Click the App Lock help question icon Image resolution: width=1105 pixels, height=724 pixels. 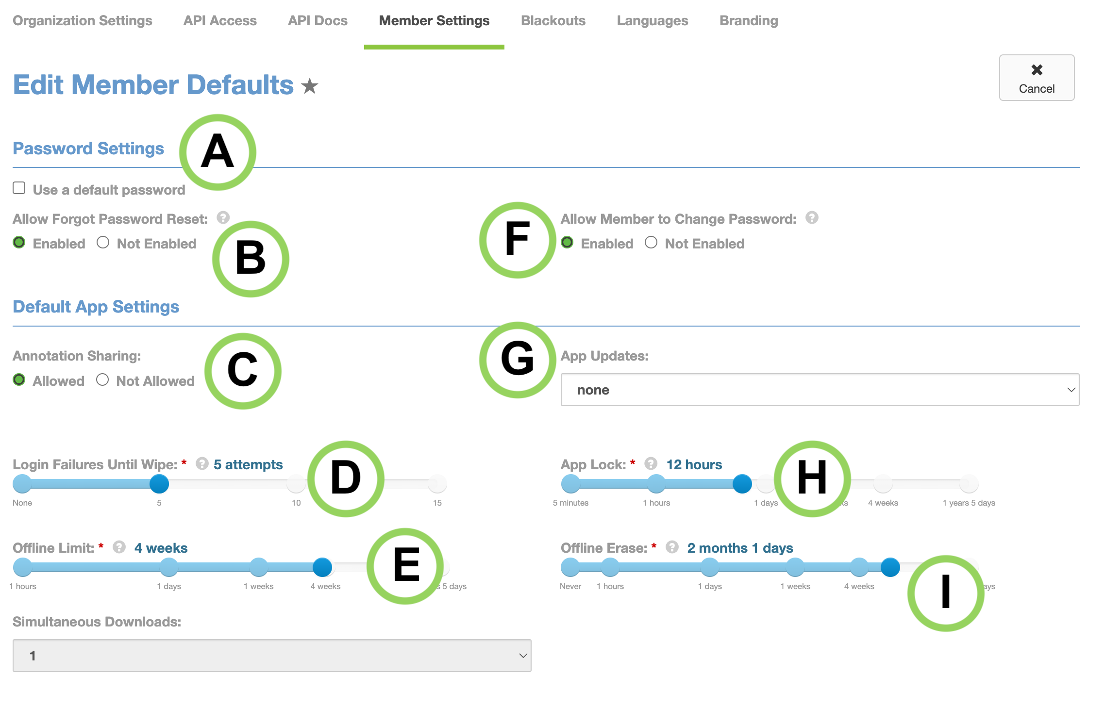click(651, 463)
